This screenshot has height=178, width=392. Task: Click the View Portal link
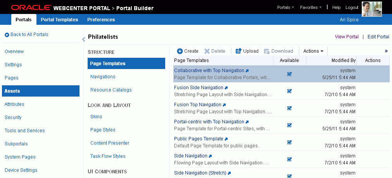(347, 37)
